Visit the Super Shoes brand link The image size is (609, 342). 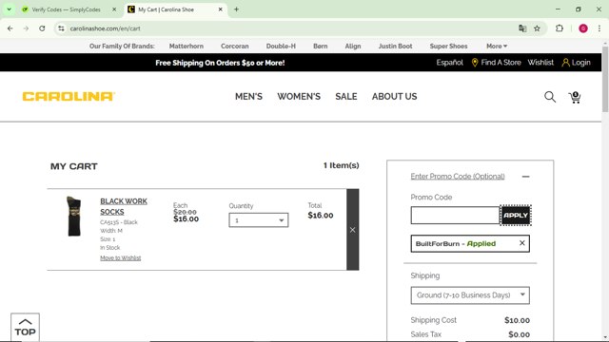448,47
